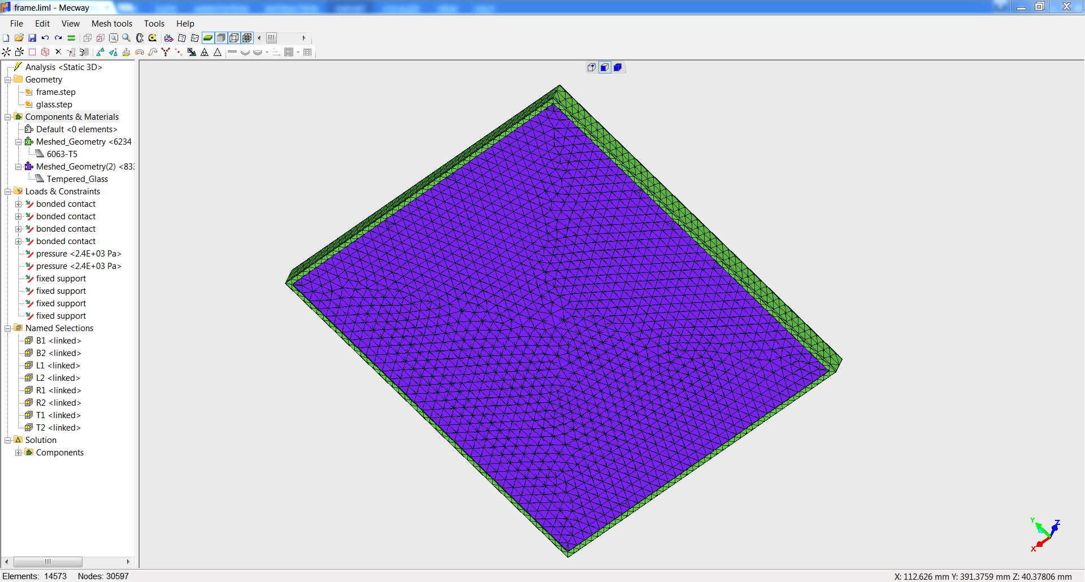Screen dimensions: 1085x582
Task: Click the toolbar slider thumb handle
Action: click(x=272, y=38)
